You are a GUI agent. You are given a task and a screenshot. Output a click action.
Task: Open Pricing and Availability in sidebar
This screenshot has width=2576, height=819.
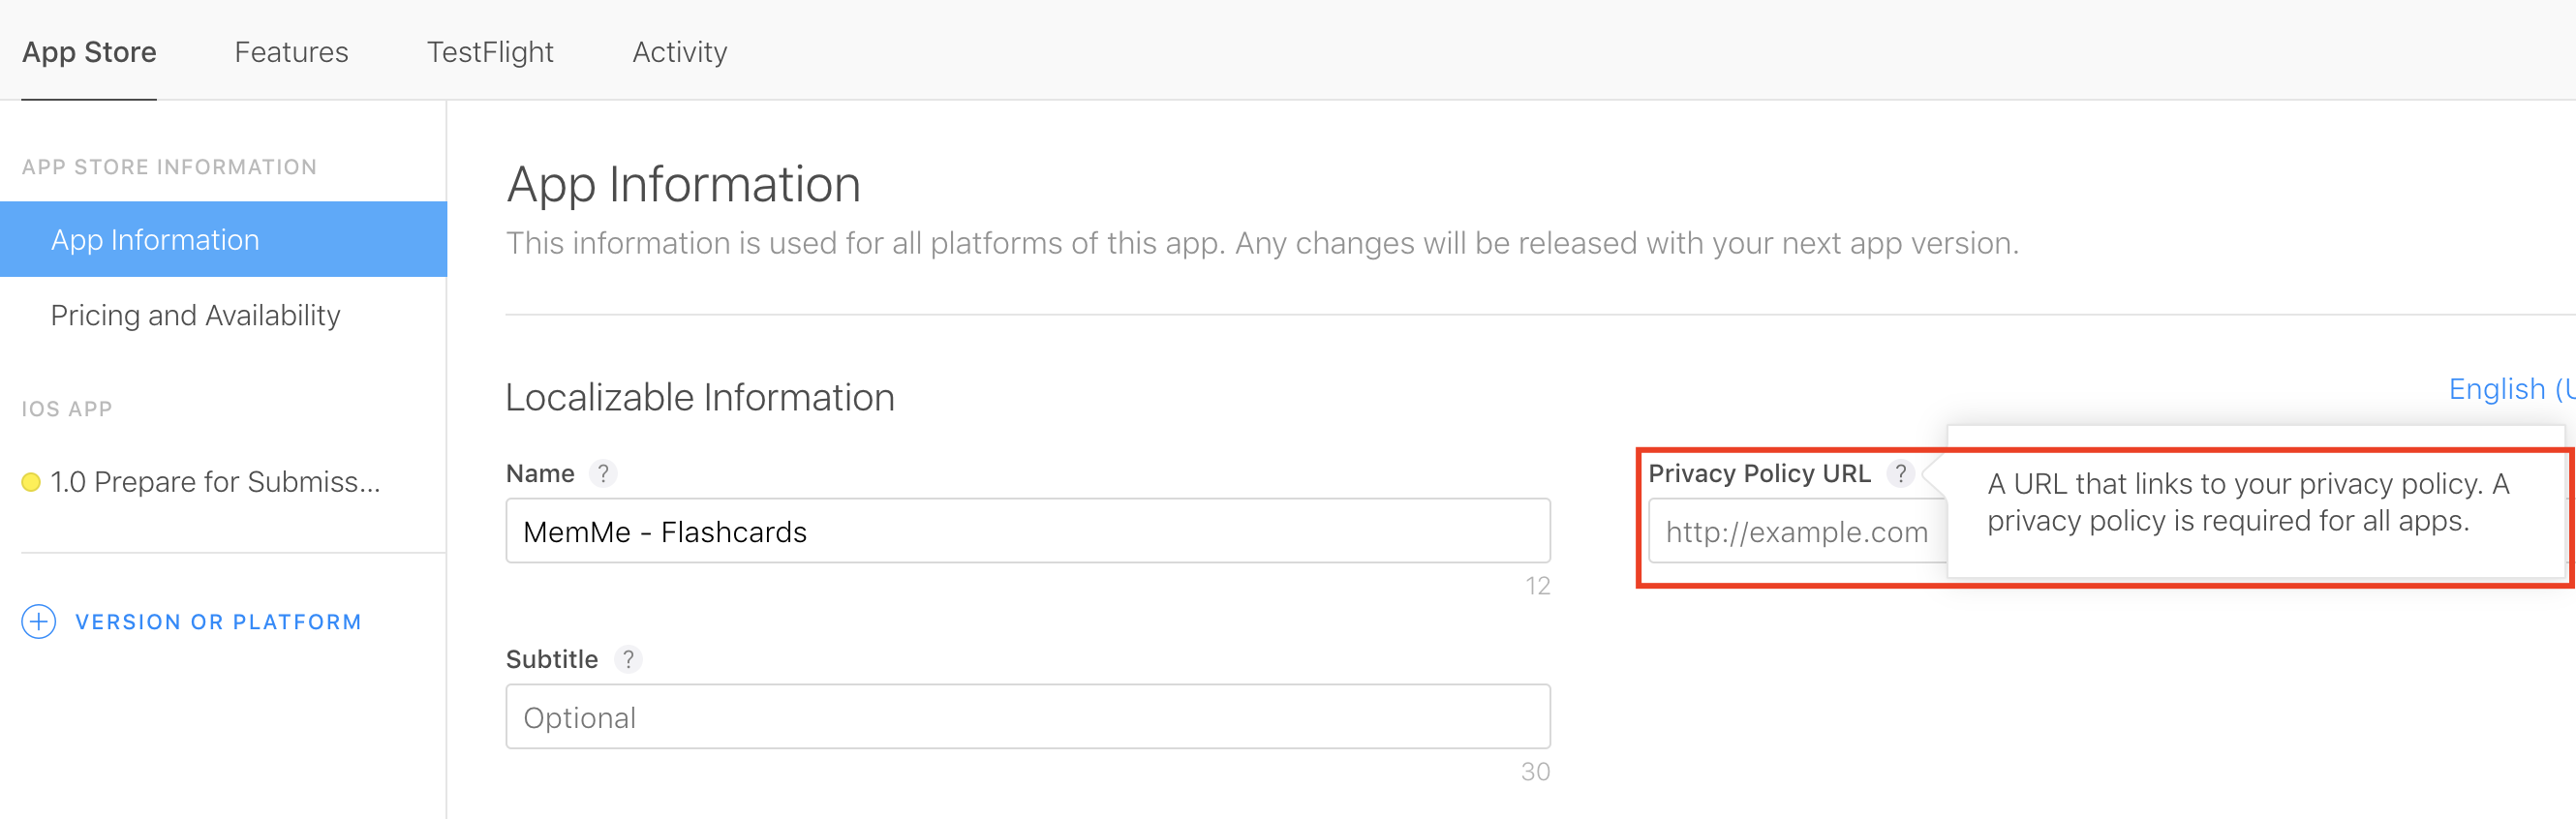tap(195, 315)
